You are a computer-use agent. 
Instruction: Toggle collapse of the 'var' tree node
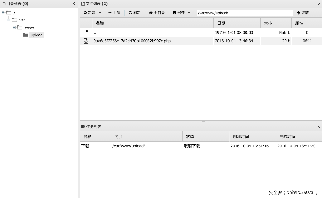[x=8, y=20]
